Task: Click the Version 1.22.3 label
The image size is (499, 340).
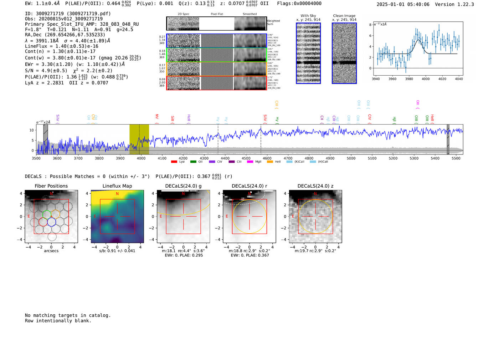Action: point(454,4)
